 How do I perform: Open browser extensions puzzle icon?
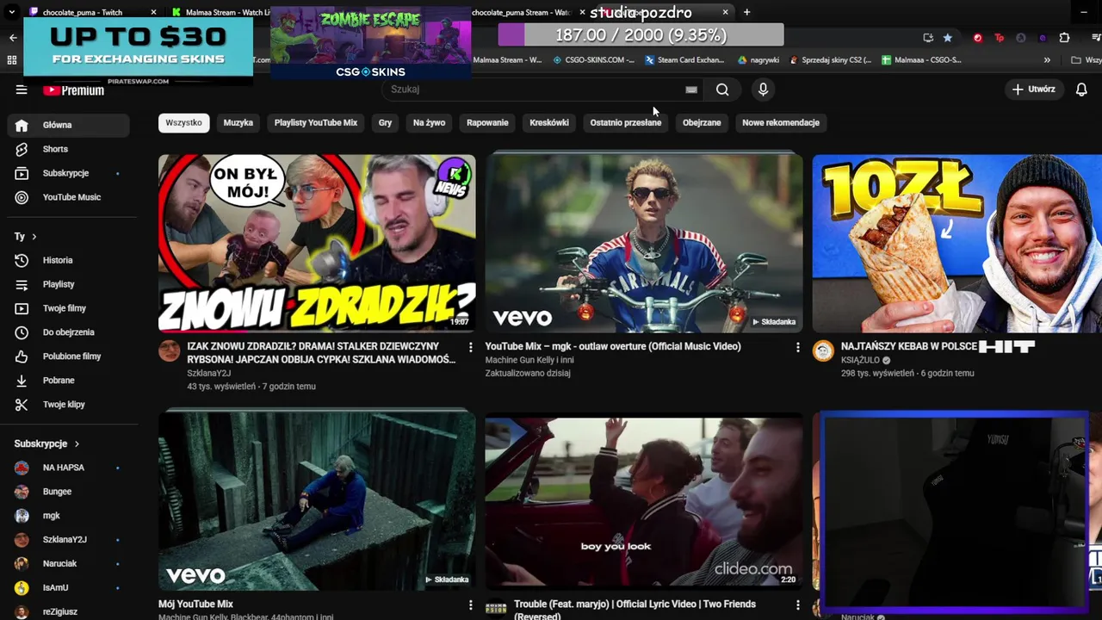1064,38
